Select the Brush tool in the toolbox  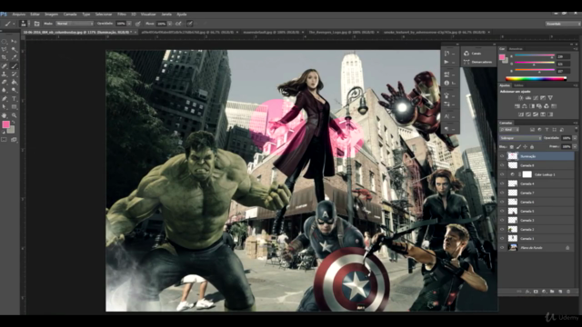click(x=15, y=66)
